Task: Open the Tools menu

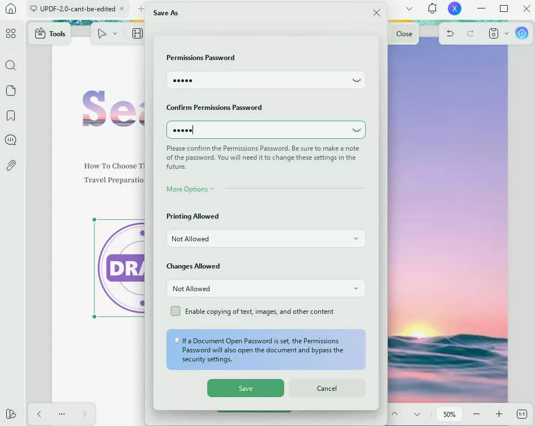Action: click(50, 33)
